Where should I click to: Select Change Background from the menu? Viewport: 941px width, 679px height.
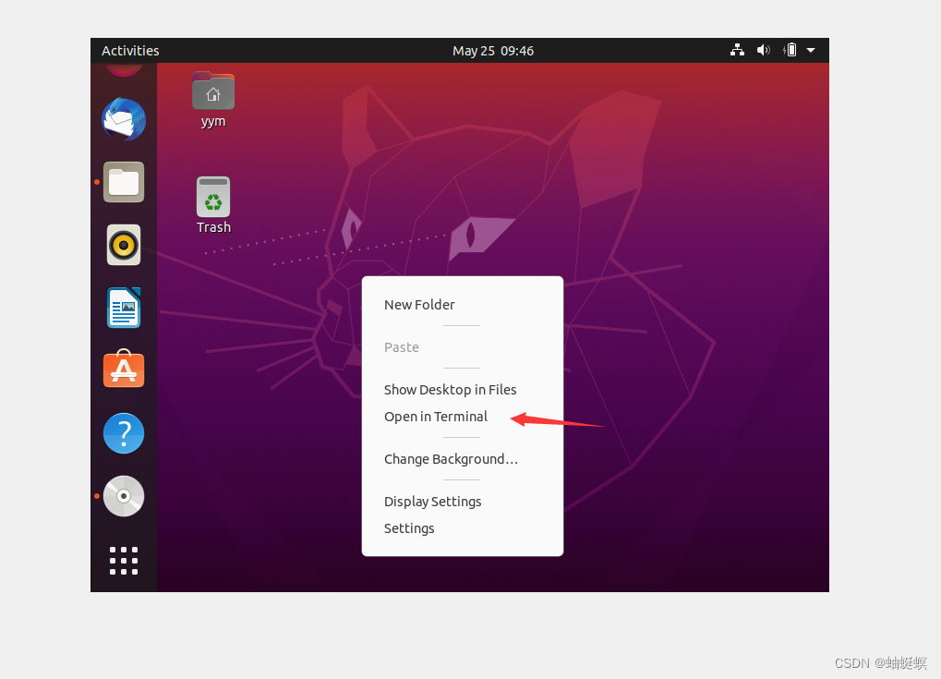[x=451, y=459]
